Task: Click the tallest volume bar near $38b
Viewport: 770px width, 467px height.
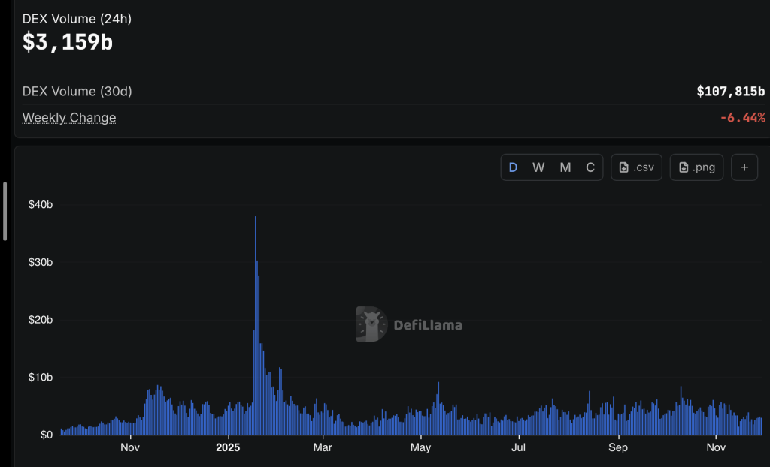Action: [256, 326]
